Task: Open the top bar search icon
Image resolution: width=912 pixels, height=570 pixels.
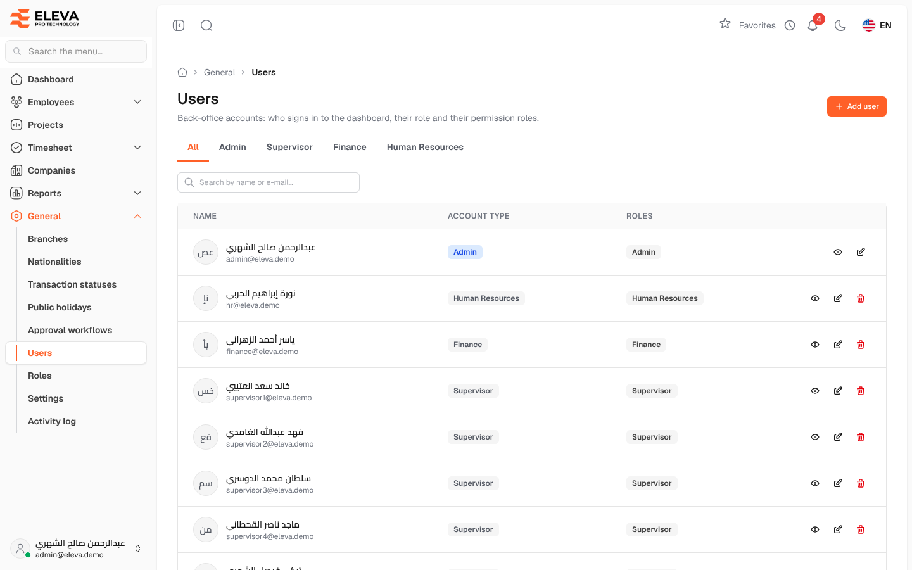Action: pyautogui.click(x=206, y=25)
